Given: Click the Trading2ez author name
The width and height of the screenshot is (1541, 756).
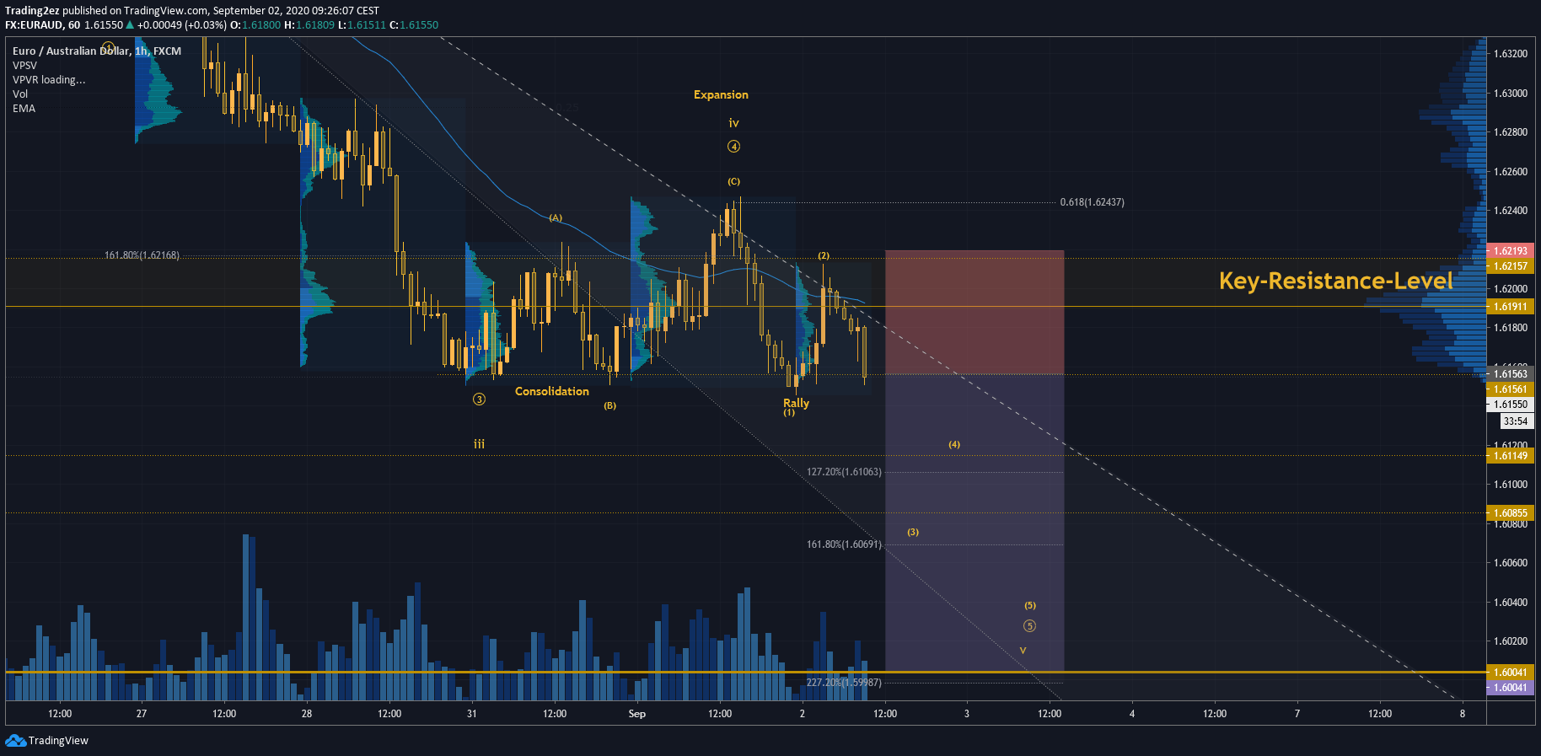Looking at the screenshot, I should [x=32, y=11].
